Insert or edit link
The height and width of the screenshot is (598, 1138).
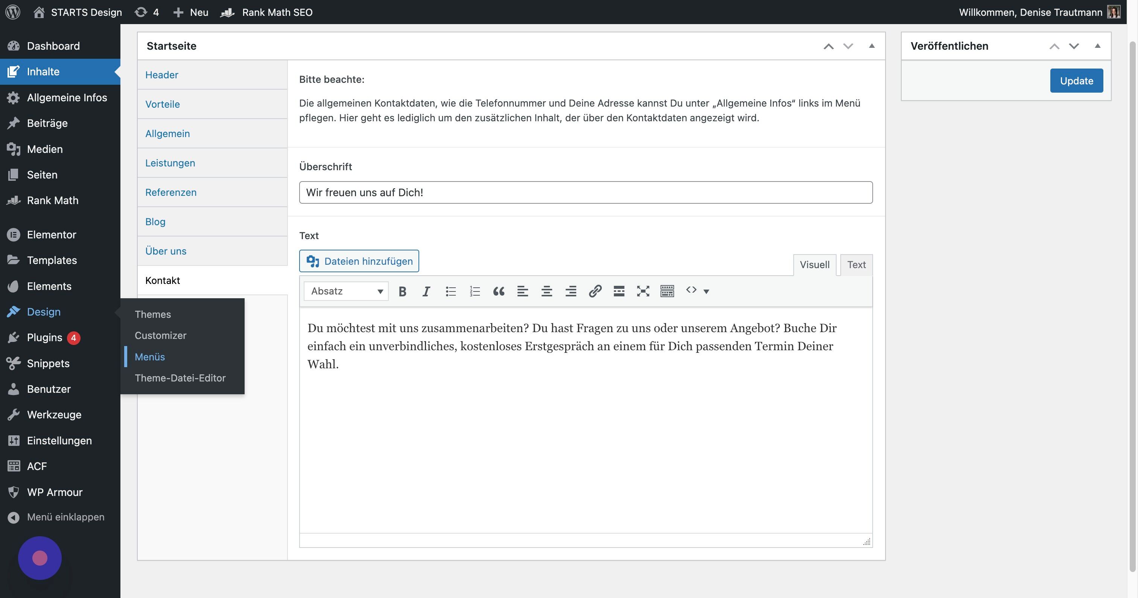[595, 291]
